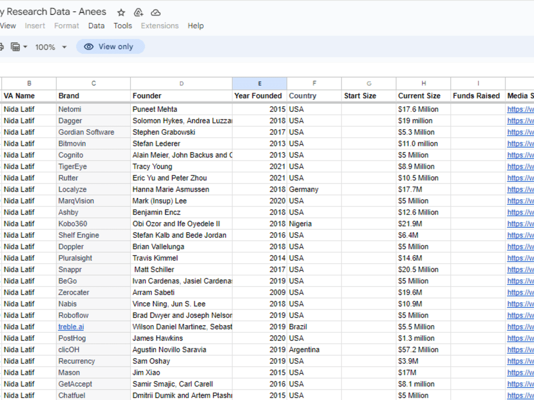Select the Sam Oshay founder cell

click(x=182, y=361)
